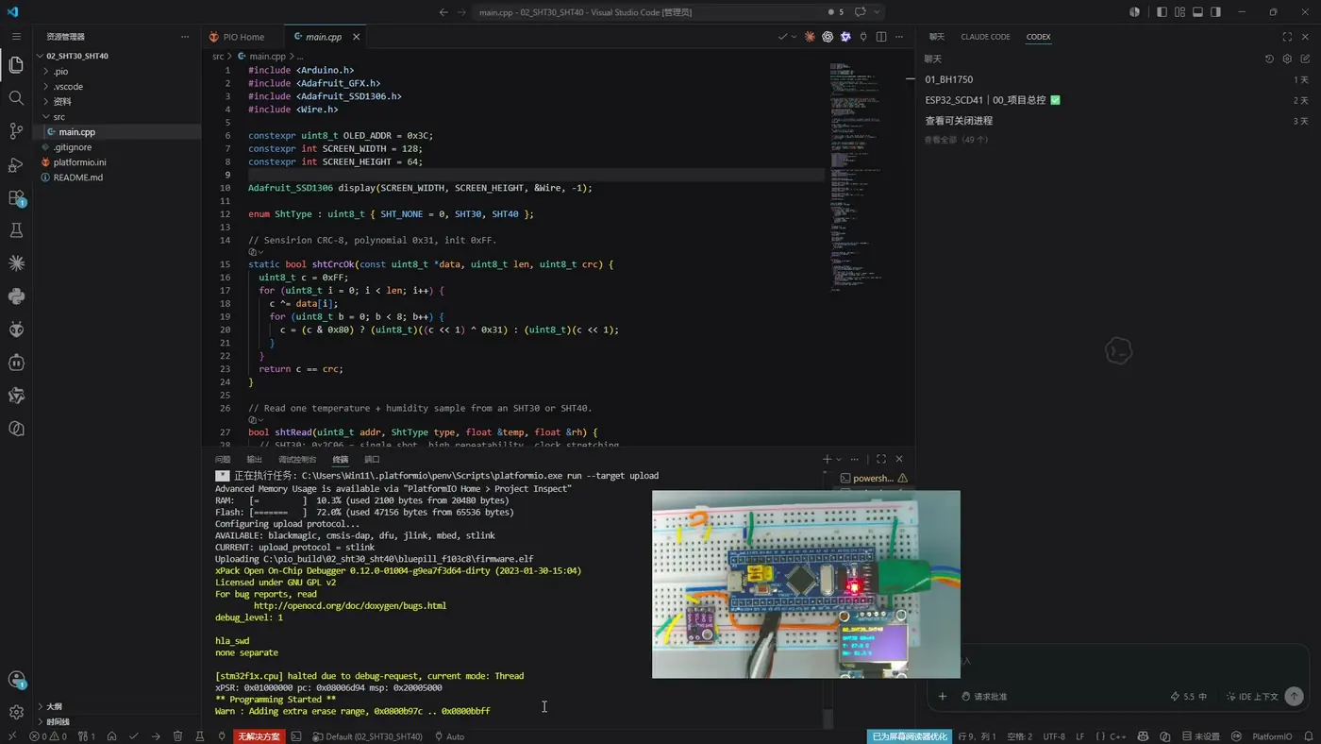The image size is (1321, 744).
Task: Toggle the primary side bar layout button
Action: point(1162,12)
